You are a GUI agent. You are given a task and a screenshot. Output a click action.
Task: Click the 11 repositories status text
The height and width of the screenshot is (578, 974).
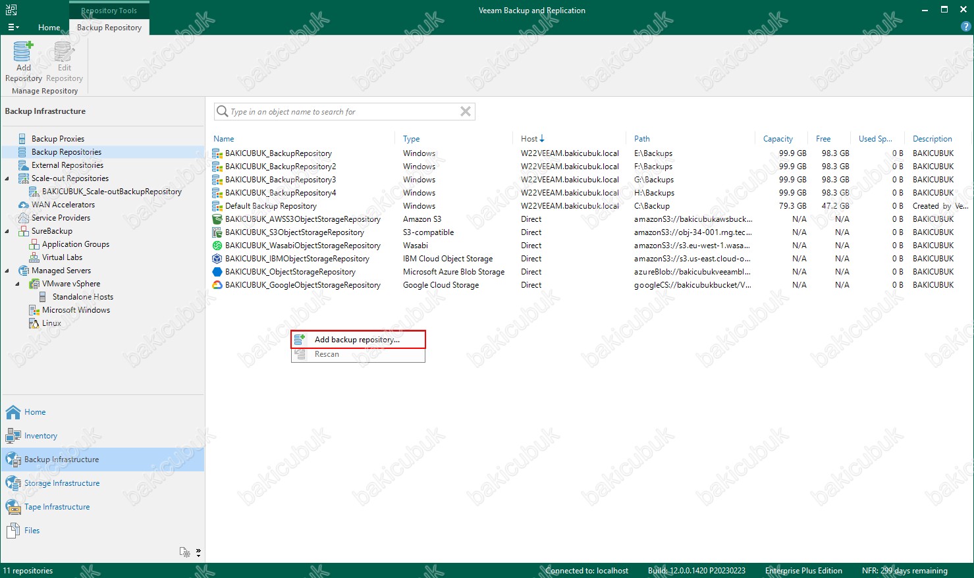(x=28, y=571)
